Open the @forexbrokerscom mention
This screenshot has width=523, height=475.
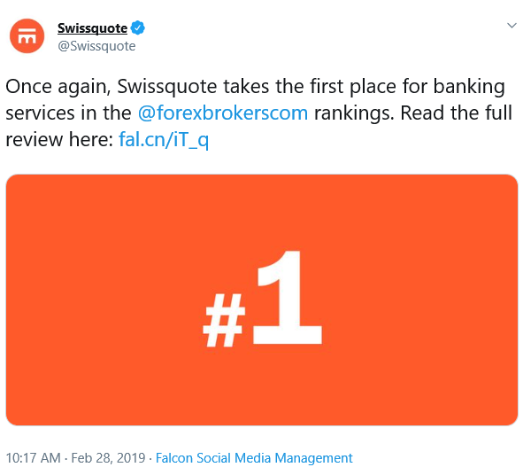coord(223,113)
